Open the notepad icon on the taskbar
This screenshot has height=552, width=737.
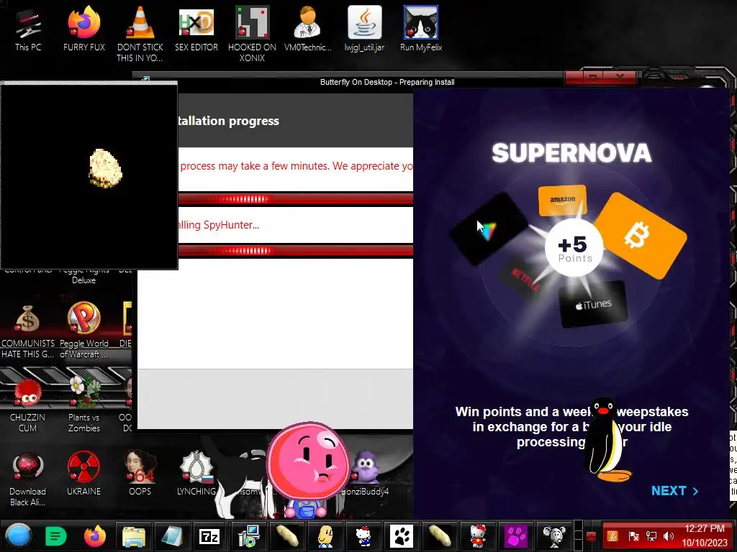[172, 535]
